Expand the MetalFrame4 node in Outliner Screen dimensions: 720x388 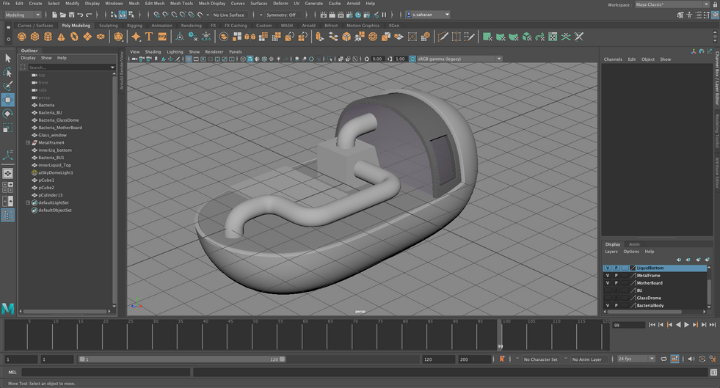[28, 142]
